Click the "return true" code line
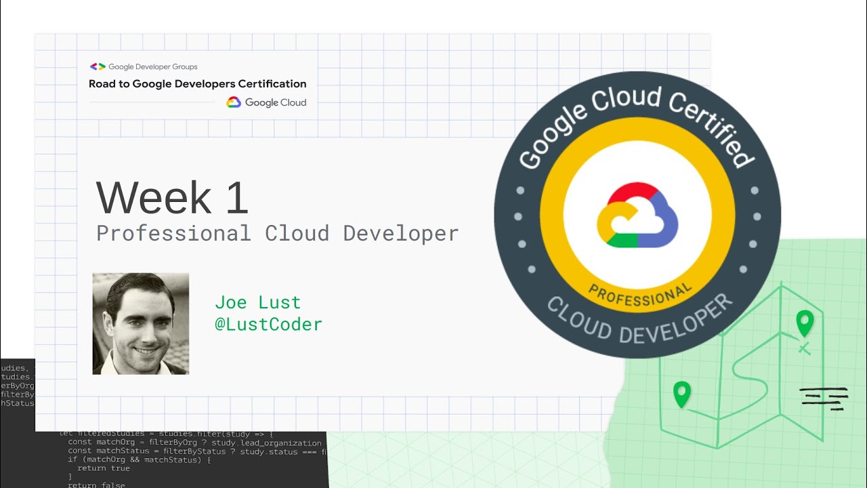The width and height of the screenshot is (867, 488). coord(104,468)
